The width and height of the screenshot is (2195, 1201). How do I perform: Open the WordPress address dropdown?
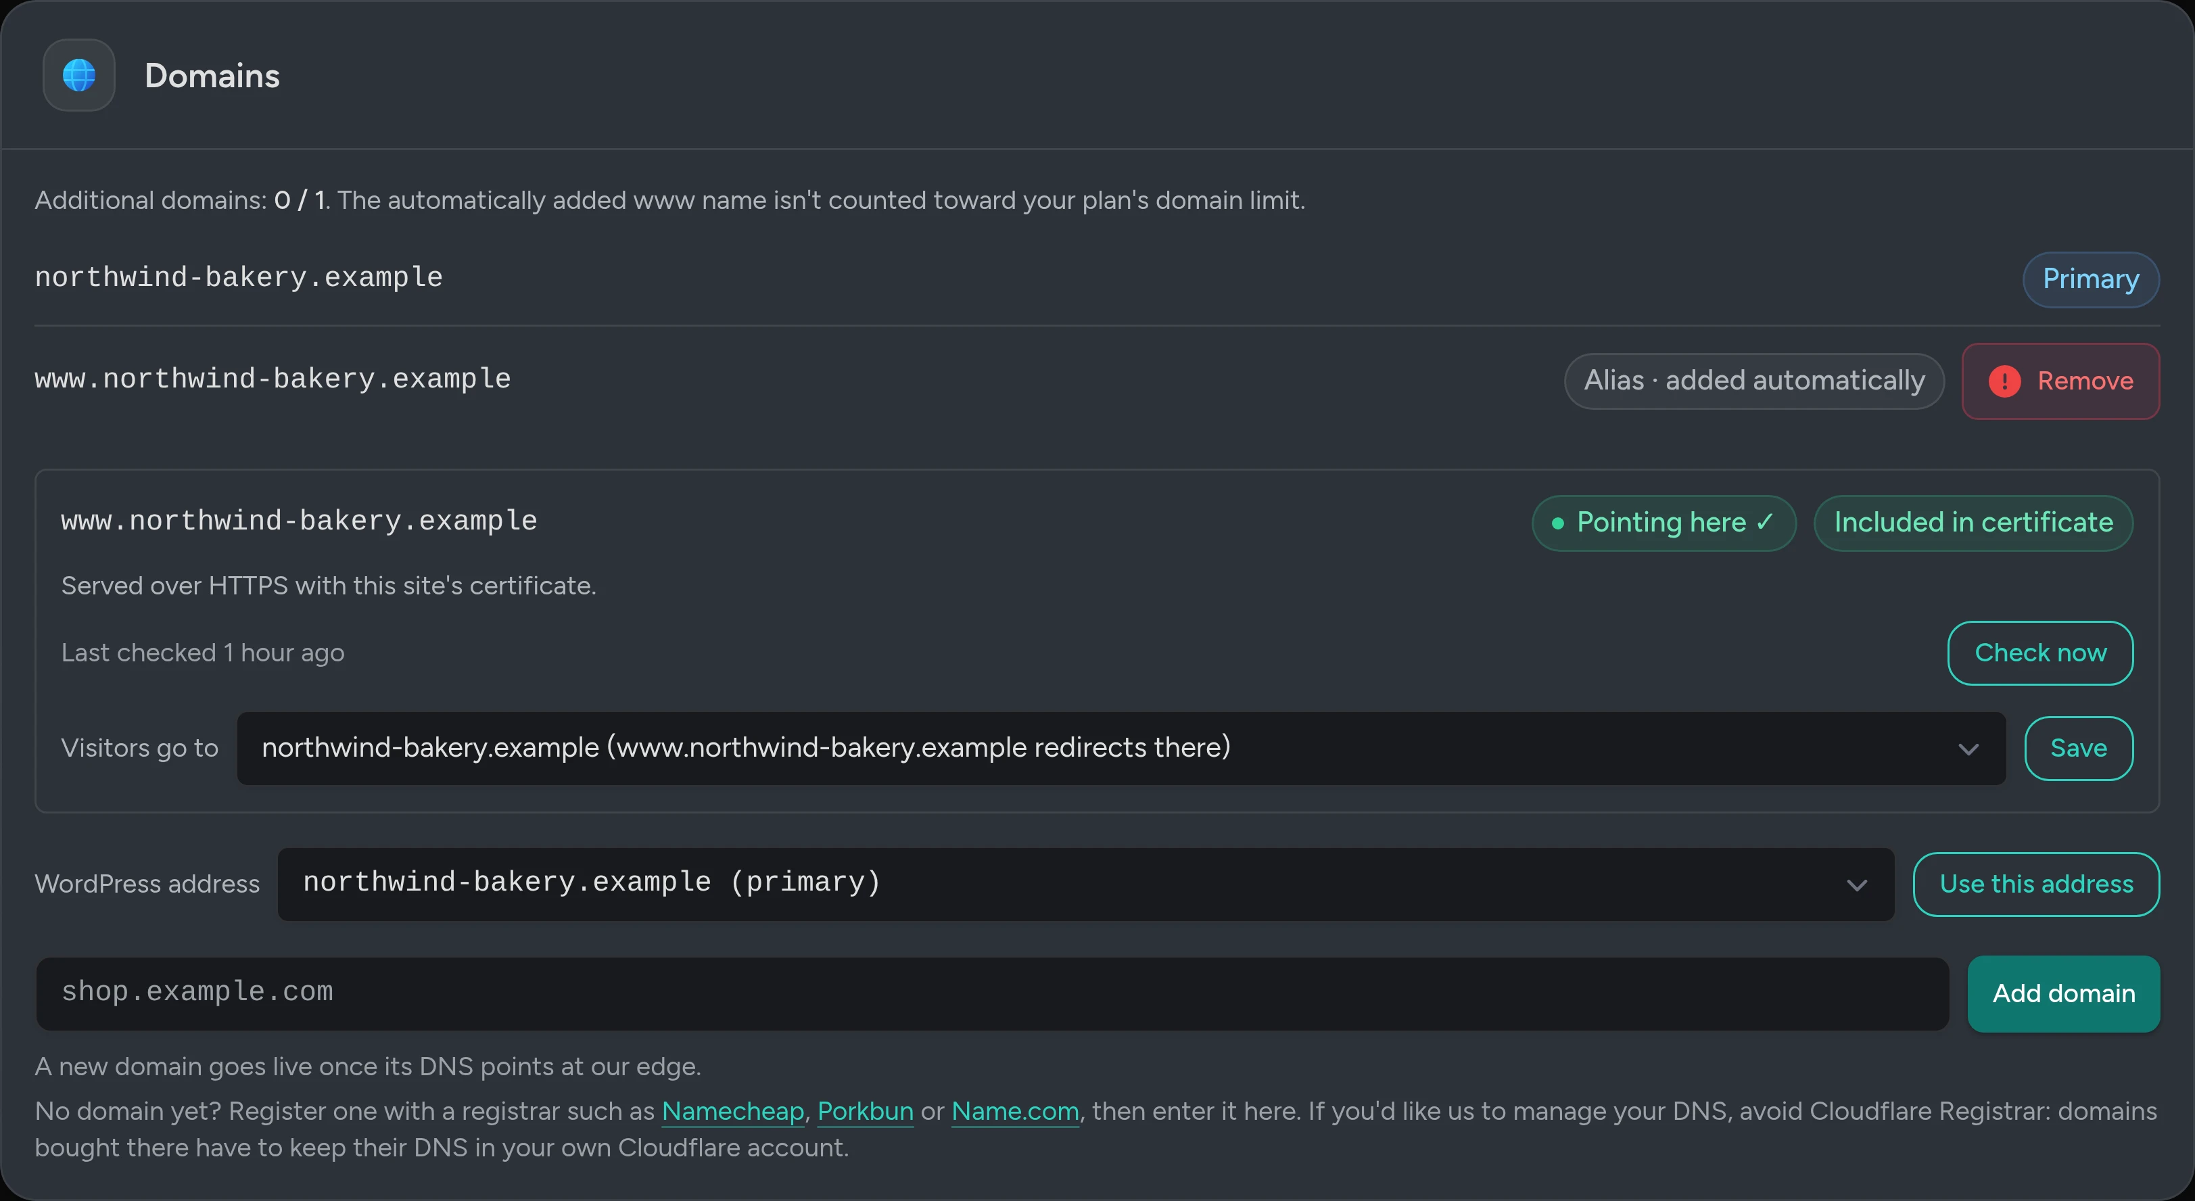pyautogui.click(x=1085, y=884)
